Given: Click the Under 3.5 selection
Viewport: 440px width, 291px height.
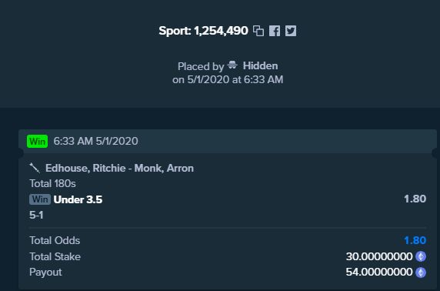Looking at the screenshot, I should coord(78,199).
